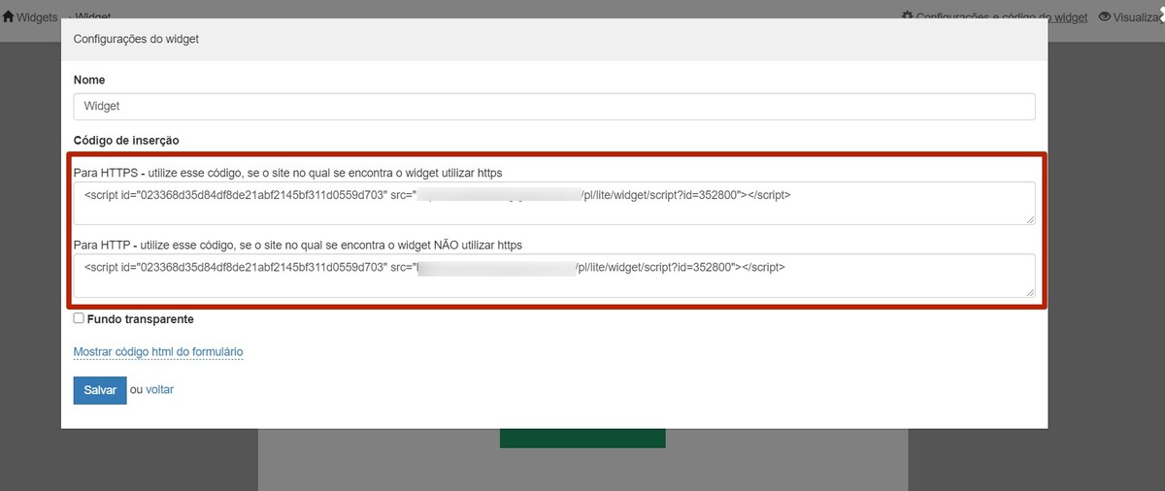Click the home icon beside Widgets breadcrumb
The image size is (1165, 491).
point(8,16)
